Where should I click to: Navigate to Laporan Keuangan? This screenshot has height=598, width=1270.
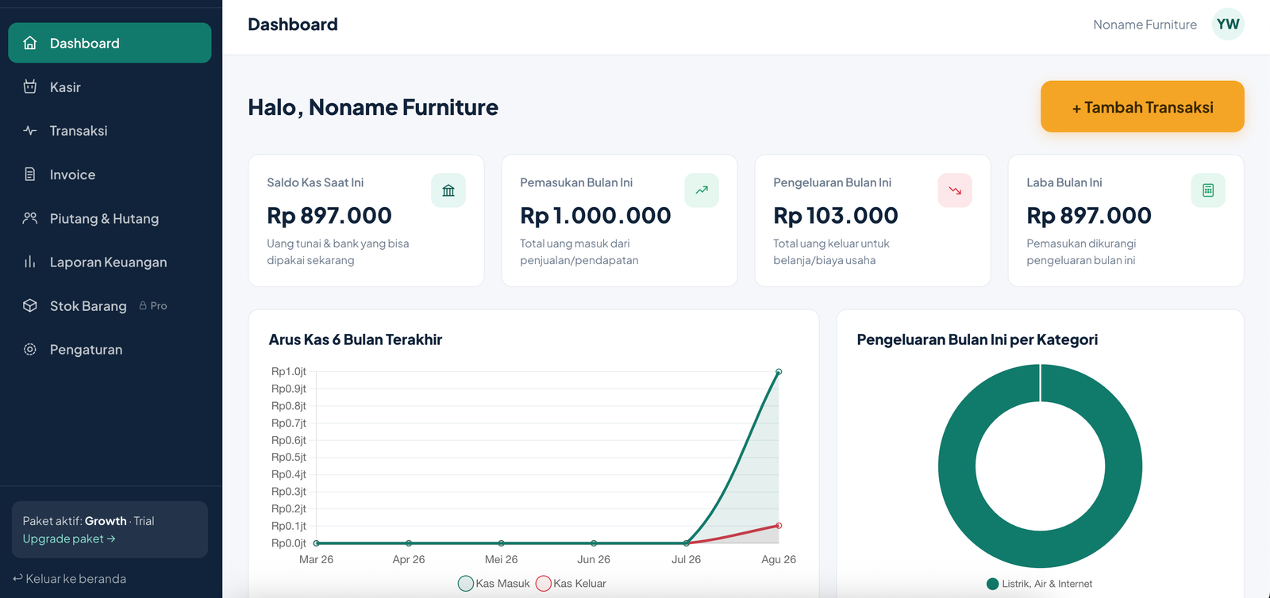pyautogui.click(x=110, y=262)
